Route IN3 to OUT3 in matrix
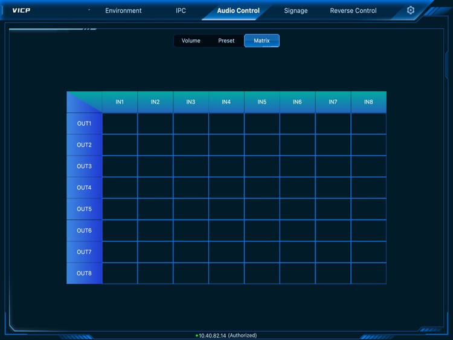This screenshot has width=453, height=340. [x=191, y=166]
